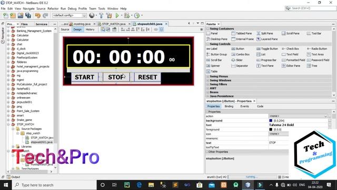Open the Services panel tab
Screen dimensions: 337x190
tap(41, 24)
